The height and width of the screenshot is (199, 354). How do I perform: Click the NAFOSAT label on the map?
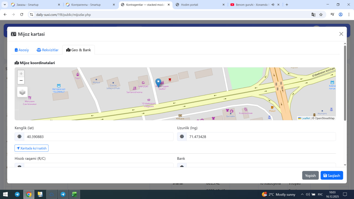click(x=144, y=87)
